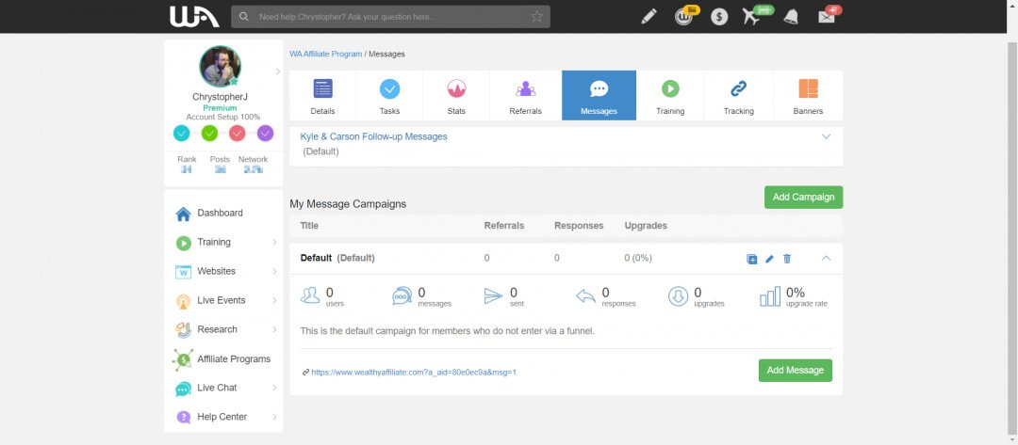The image size is (1018, 445).
Task: Edit the Default campaign with pencil icon
Action: pyautogui.click(x=769, y=259)
